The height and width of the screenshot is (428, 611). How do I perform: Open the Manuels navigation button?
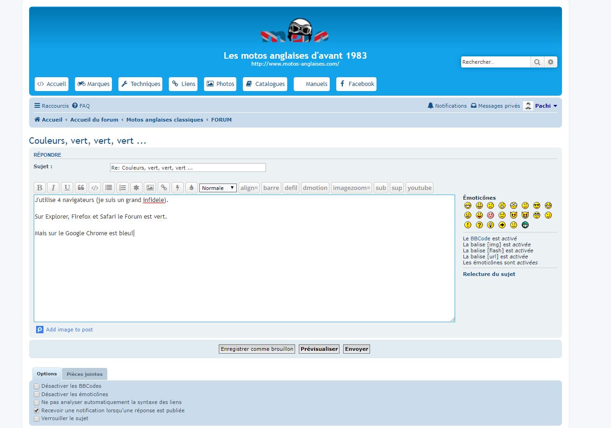click(x=312, y=84)
